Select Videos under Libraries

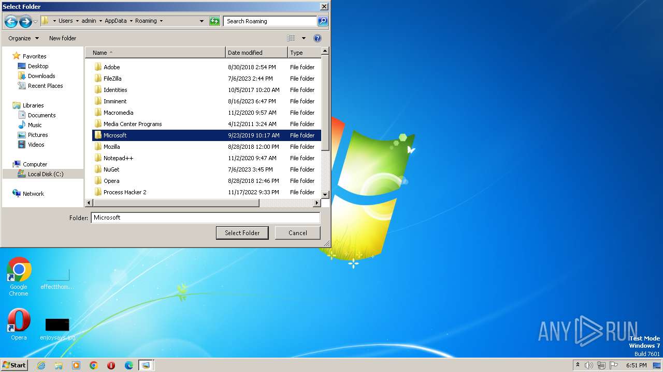coord(36,145)
